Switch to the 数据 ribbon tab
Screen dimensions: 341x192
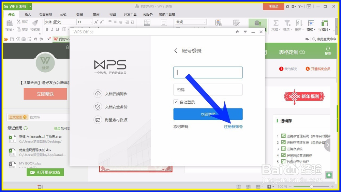(79, 14)
